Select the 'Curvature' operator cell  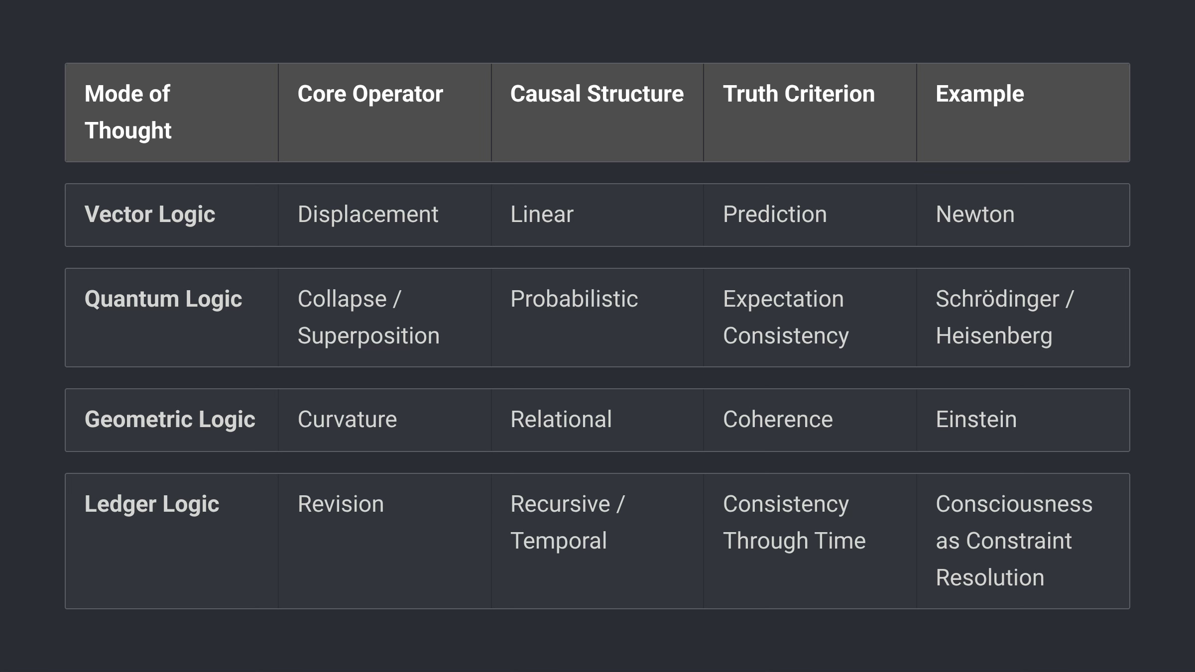pos(385,420)
